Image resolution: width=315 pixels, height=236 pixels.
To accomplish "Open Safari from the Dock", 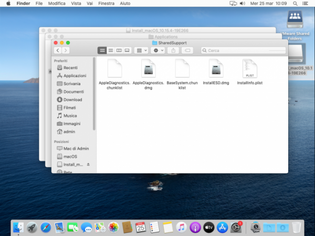I will 46,228.
